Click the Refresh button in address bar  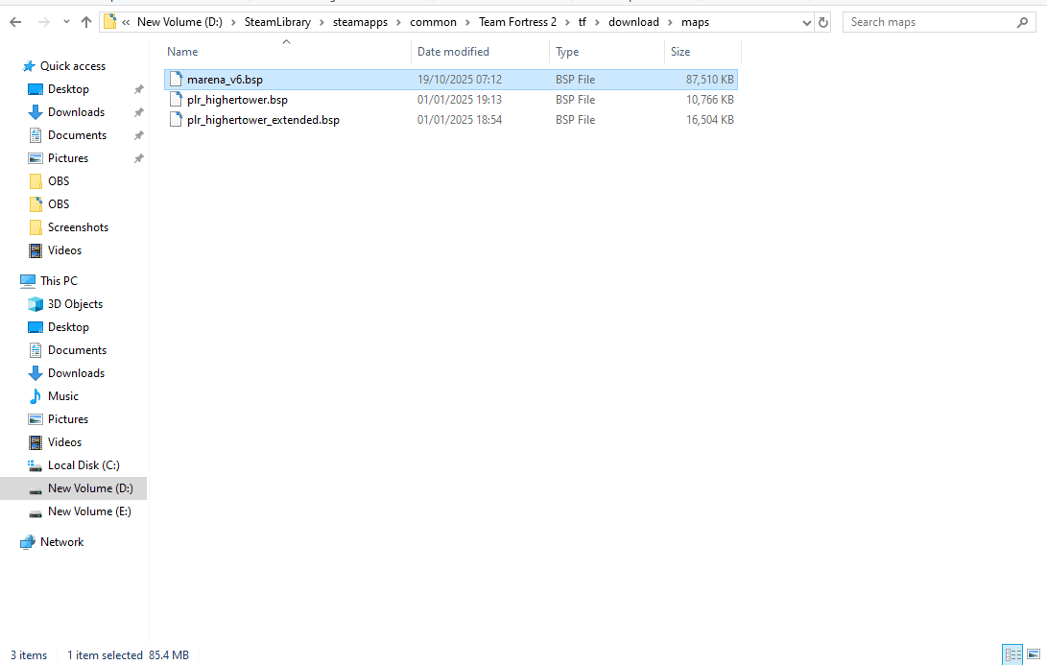coord(823,22)
